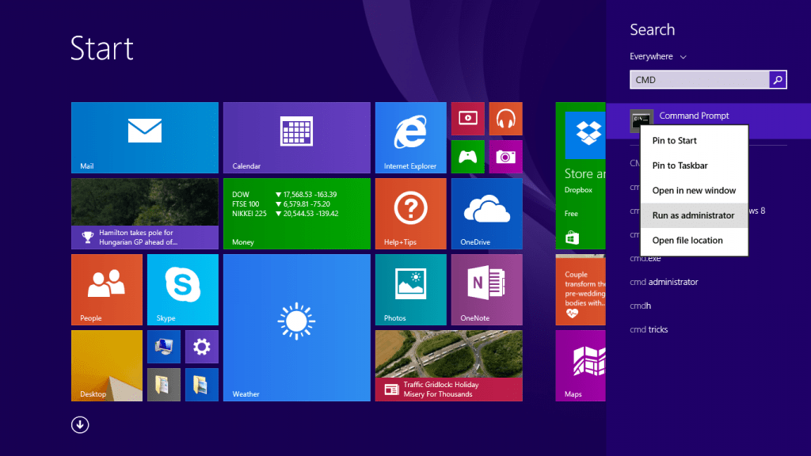Screen dimensions: 811x456
Task: Choose Pin to Taskbar
Action: click(694, 165)
